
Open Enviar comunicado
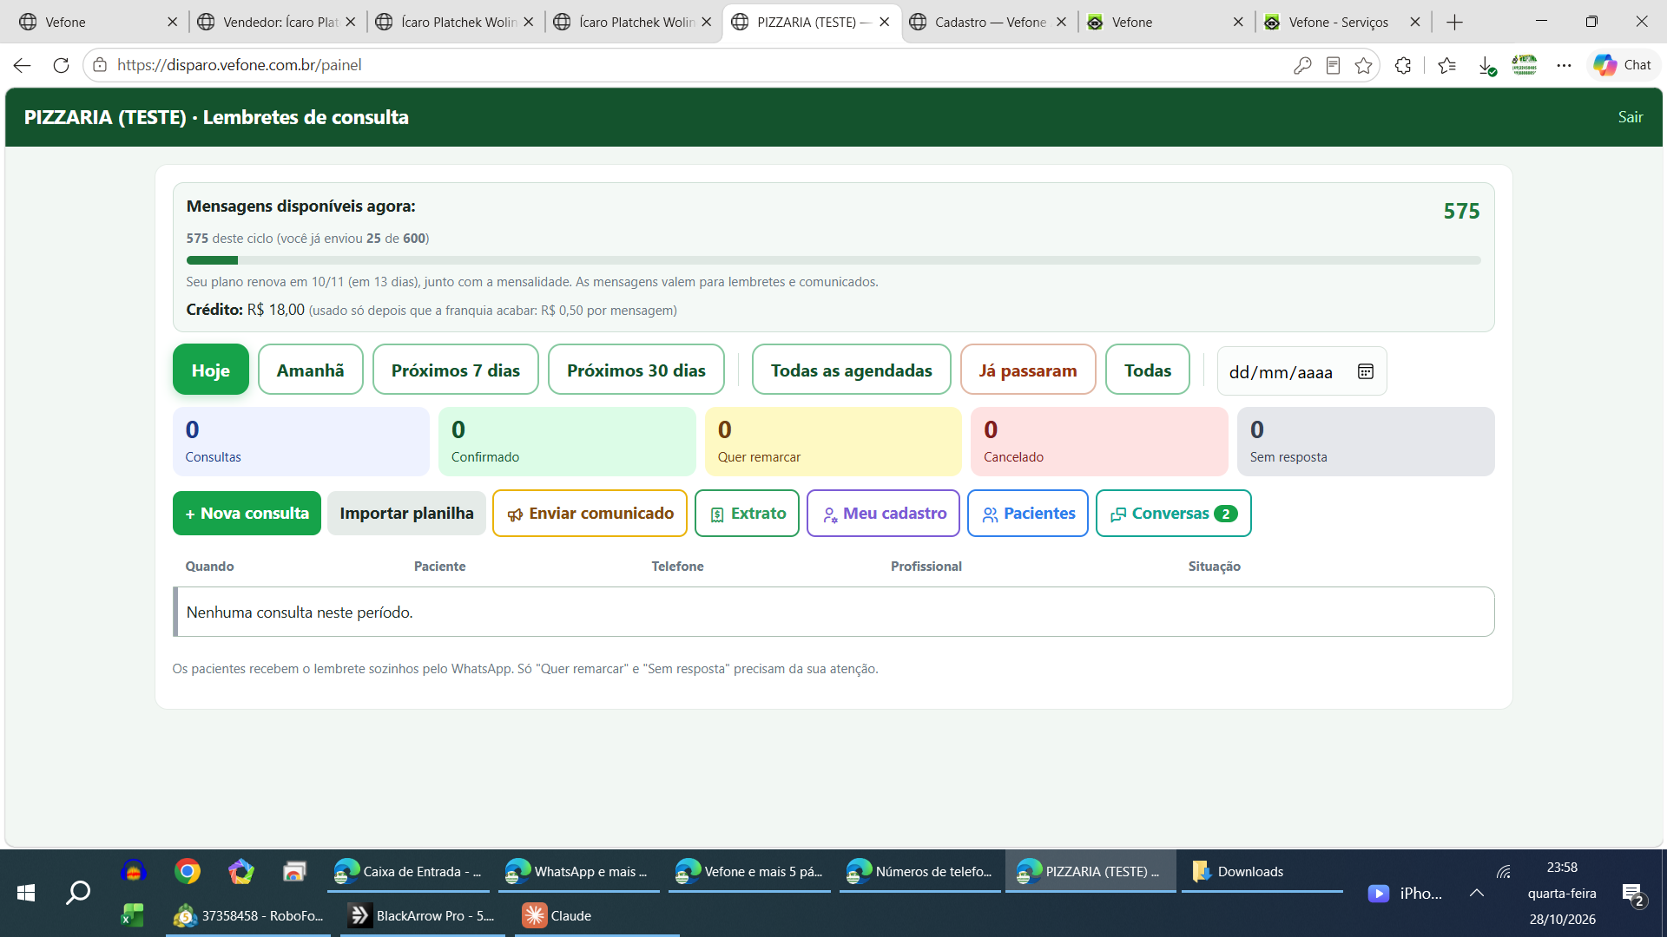click(x=590, y=513)
